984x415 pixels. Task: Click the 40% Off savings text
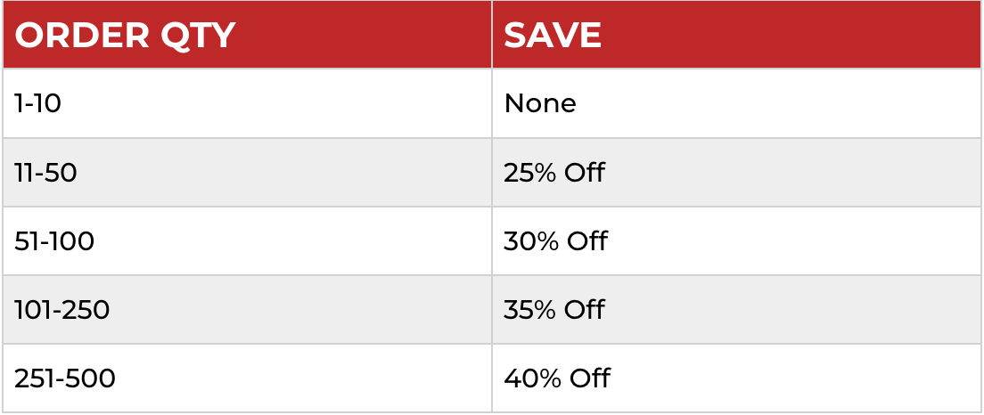point(556,378)
